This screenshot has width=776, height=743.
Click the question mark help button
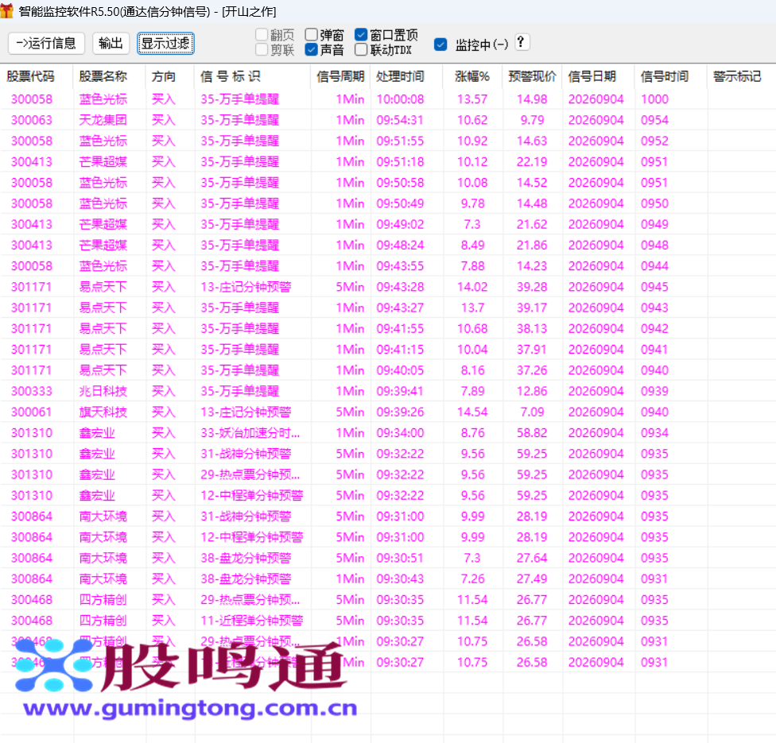[x=521, y=43]
